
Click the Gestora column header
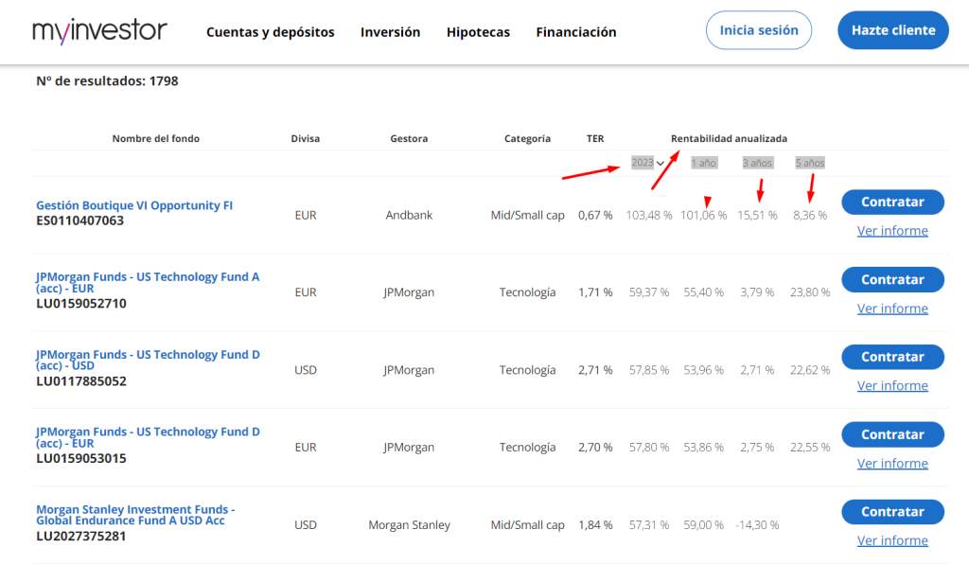[x=409, y=138]
